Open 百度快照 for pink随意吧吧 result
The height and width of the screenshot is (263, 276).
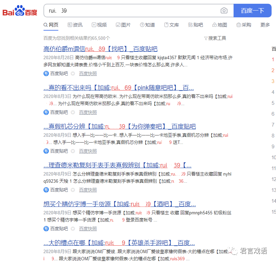pyautogui.click(x=88, y=112)
